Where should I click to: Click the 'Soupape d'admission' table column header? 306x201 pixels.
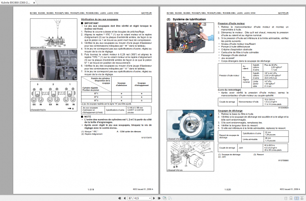(121, 84)
